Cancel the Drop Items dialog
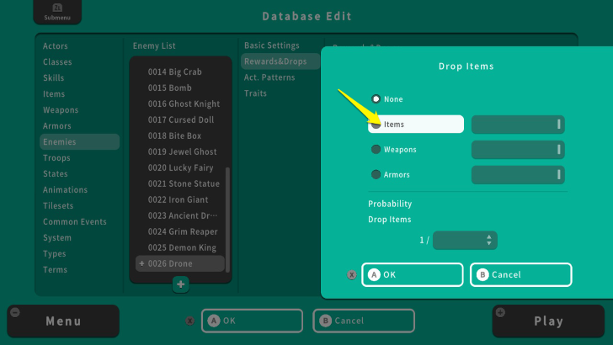 520,274
